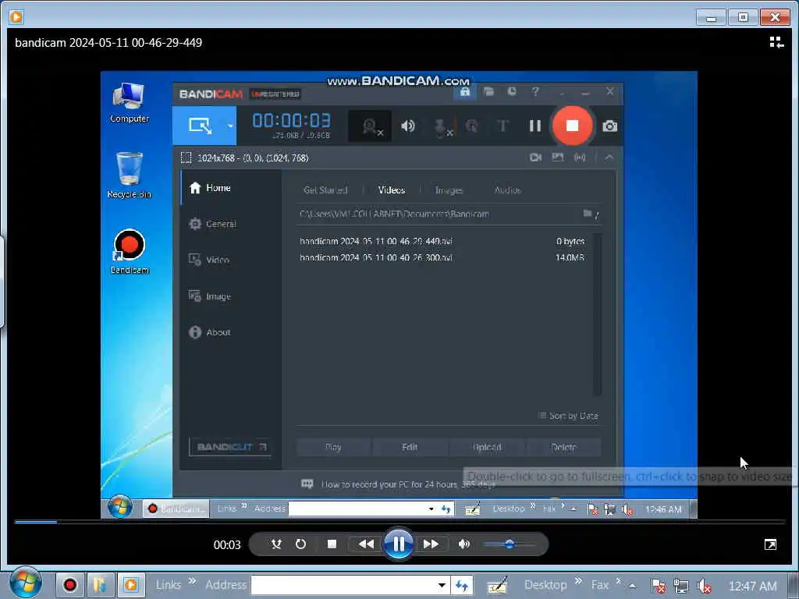Expand the taskbar Links toolbar chevron

pyautogui.click(x=192, y=581)
